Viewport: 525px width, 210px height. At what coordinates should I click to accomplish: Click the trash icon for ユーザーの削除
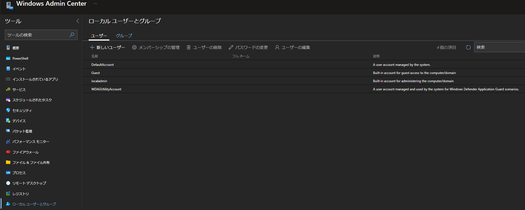pyautogui.click(x=189, y=47)
